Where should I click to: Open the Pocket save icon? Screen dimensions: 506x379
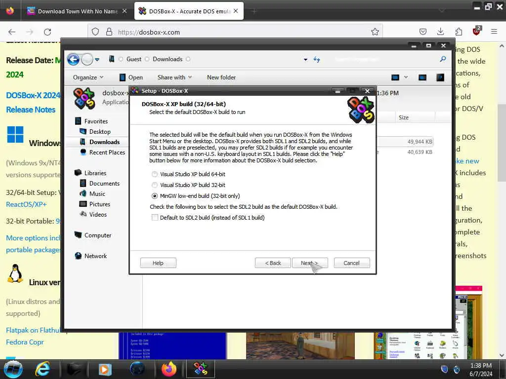pos(423,32)
